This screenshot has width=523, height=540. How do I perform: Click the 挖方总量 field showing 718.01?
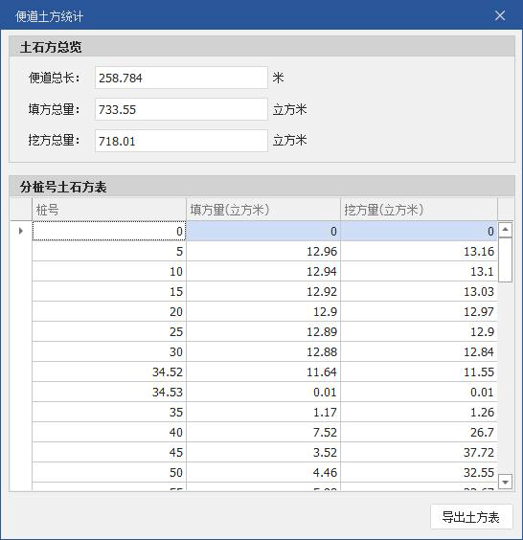[181, 141]
